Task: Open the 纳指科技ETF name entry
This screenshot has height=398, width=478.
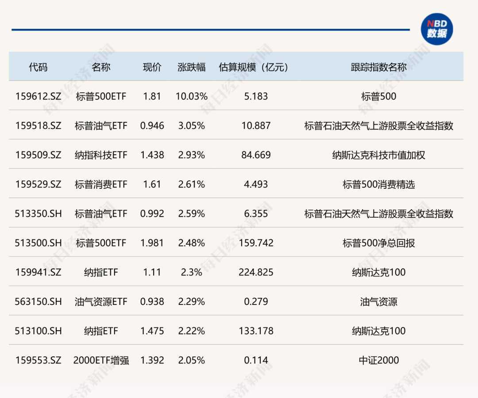Action: click(101, 155)
